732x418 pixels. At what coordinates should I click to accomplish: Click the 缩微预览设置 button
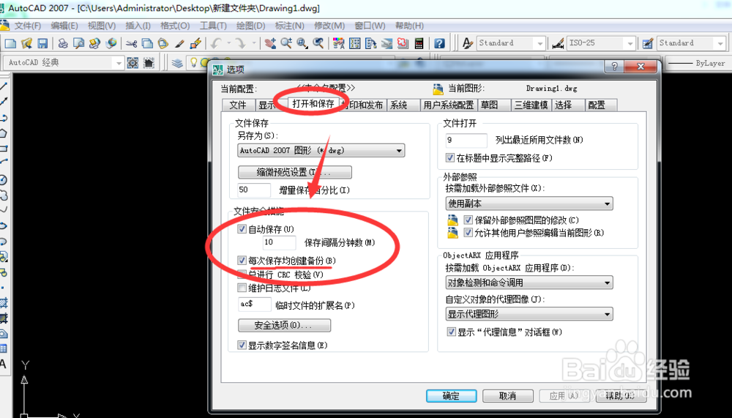coord(294,172)
